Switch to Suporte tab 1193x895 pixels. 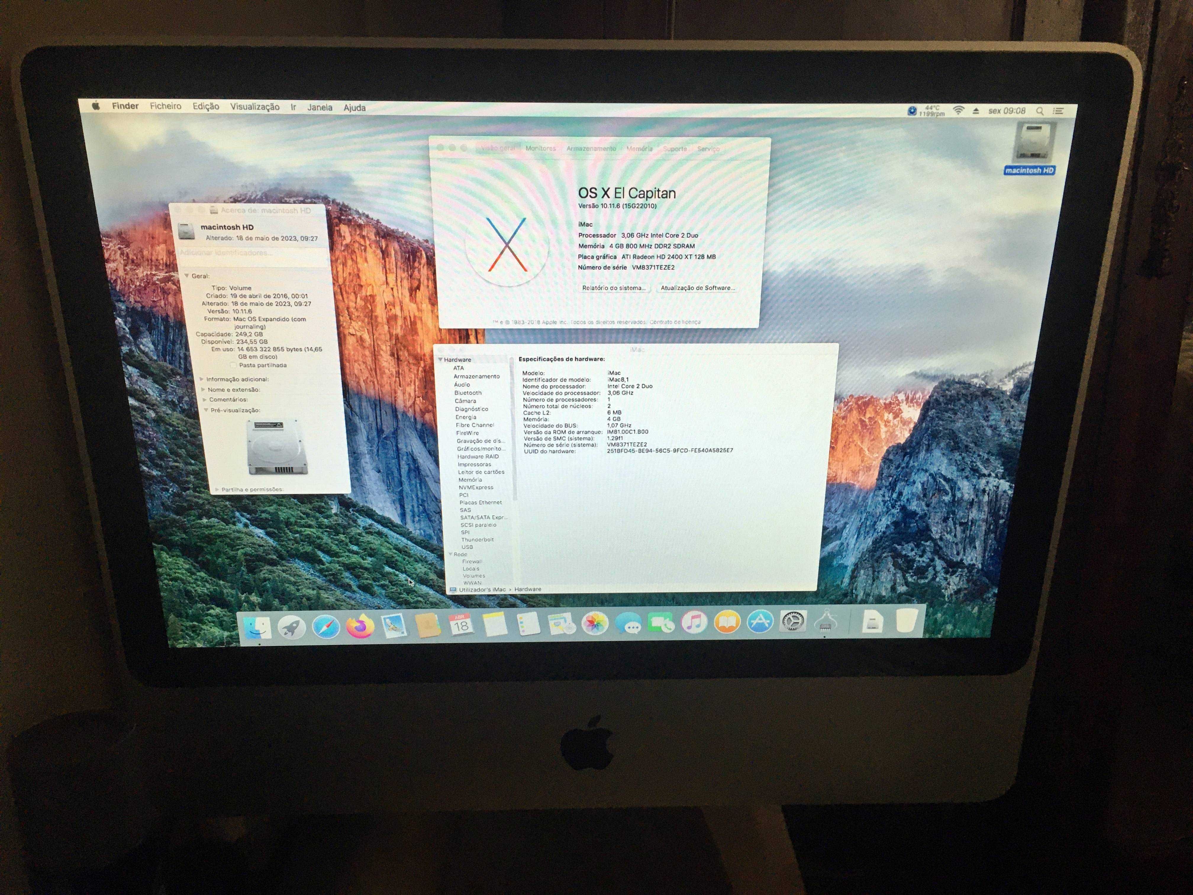click(675, 149)
